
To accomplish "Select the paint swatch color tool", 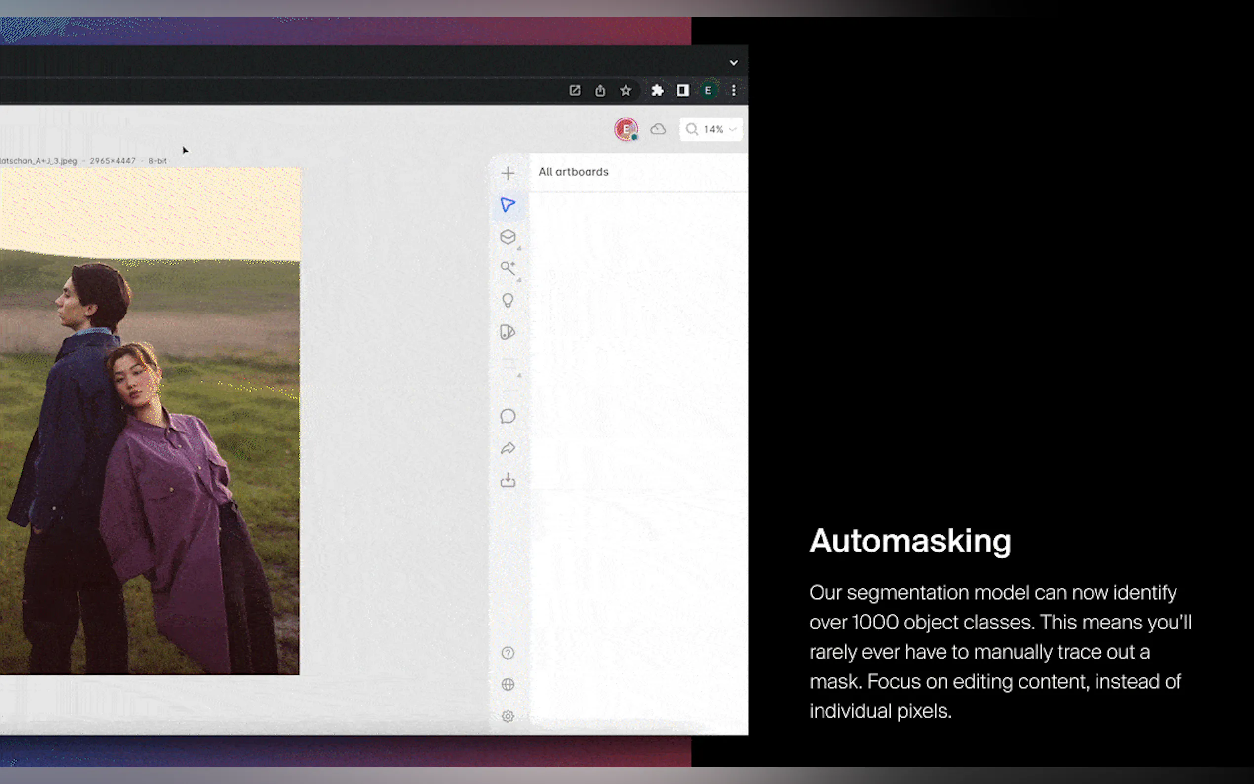I will coord(508,332).
